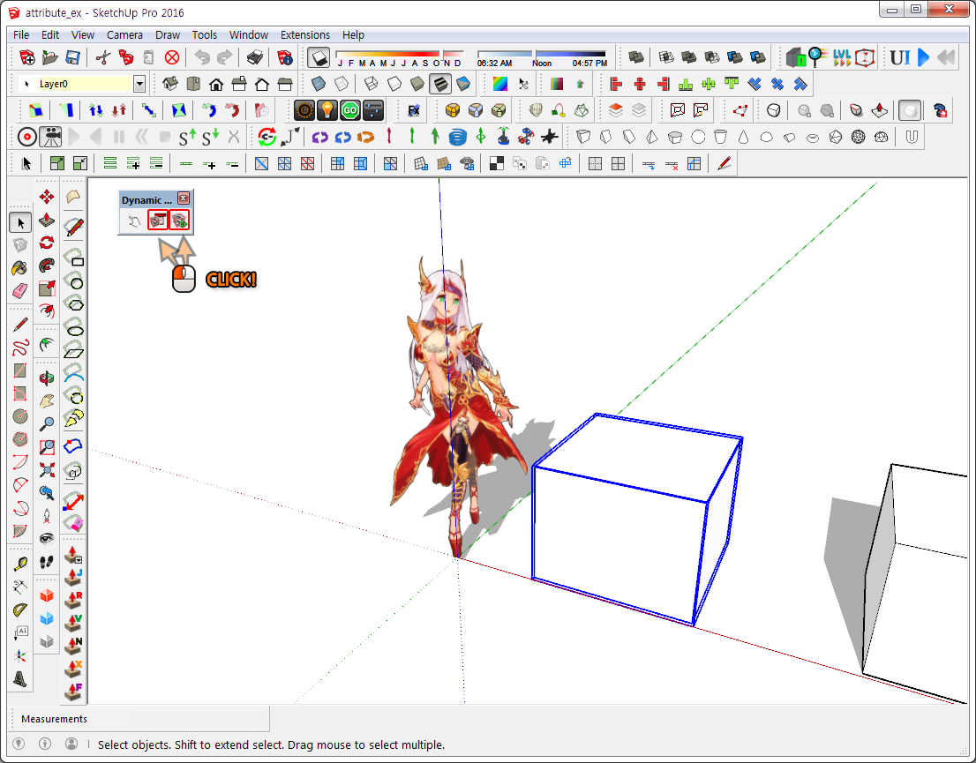
Task: Click the Print icon
Action: pos(254,58)
